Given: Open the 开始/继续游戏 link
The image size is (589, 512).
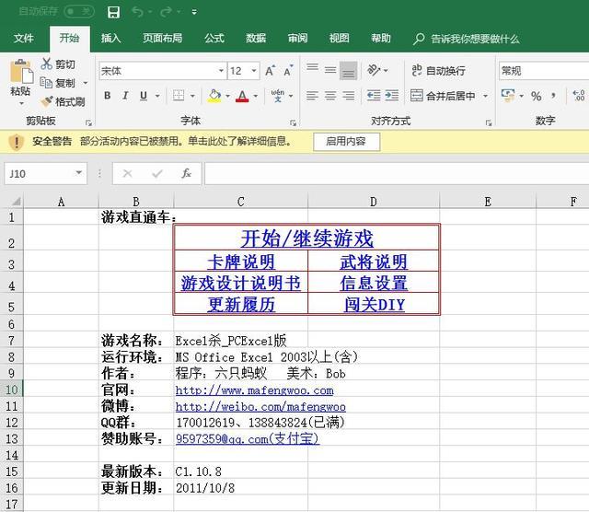Looking at the screenshot, I should (306, 239).
